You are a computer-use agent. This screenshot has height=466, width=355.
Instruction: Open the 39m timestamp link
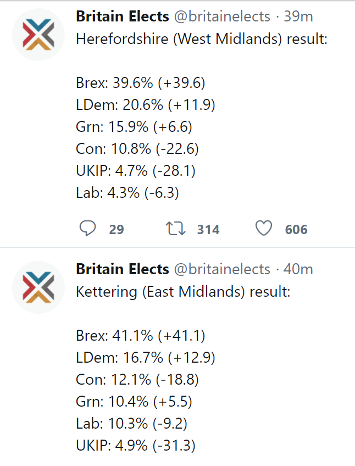(x=298, y=16)
